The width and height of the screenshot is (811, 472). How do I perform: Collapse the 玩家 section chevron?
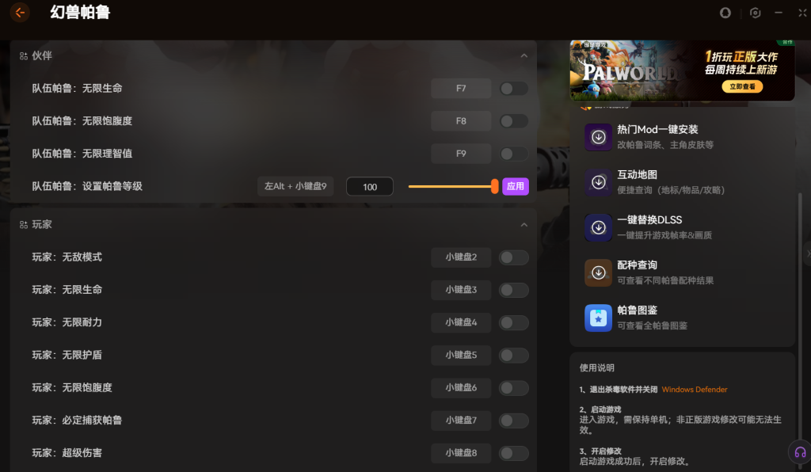tap(524, 225)
